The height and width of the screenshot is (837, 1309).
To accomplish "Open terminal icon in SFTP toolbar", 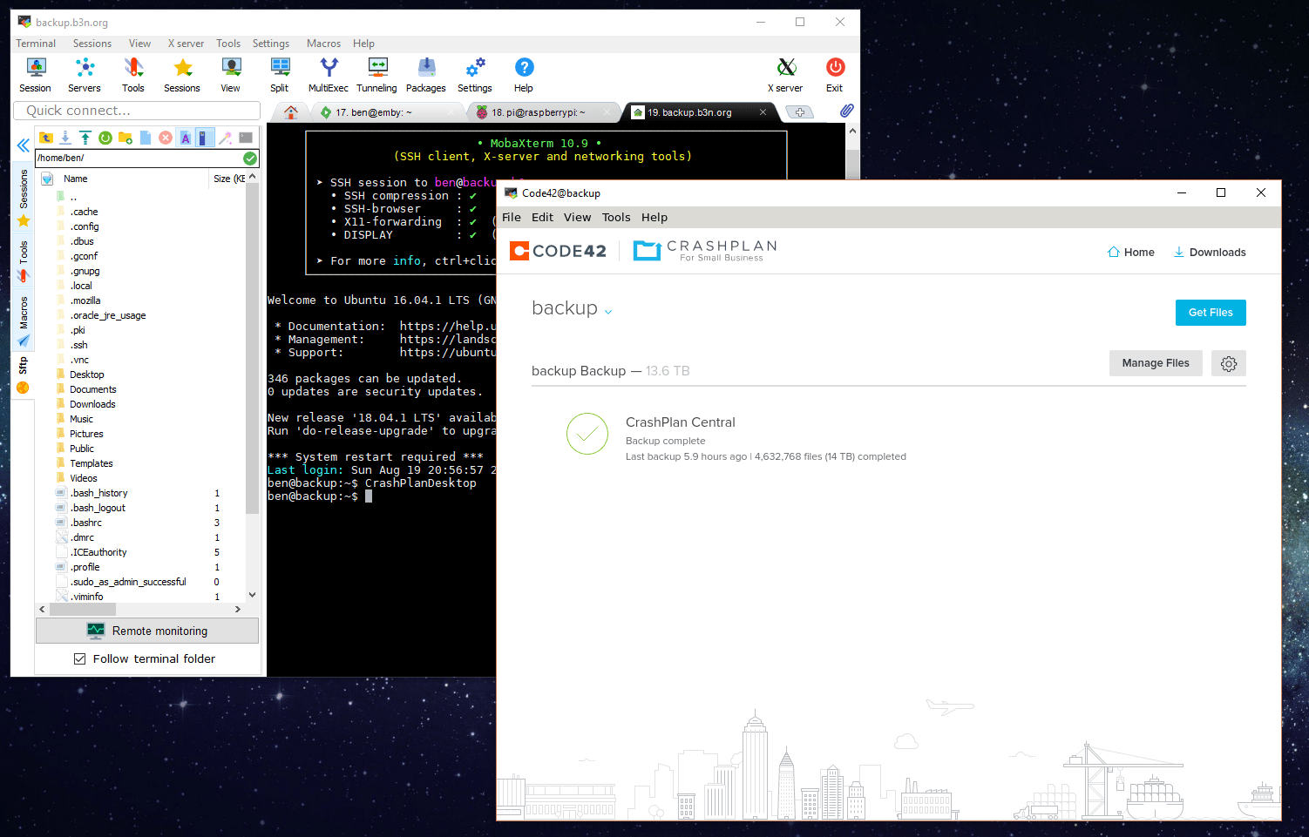I will [x=246, y=138].
